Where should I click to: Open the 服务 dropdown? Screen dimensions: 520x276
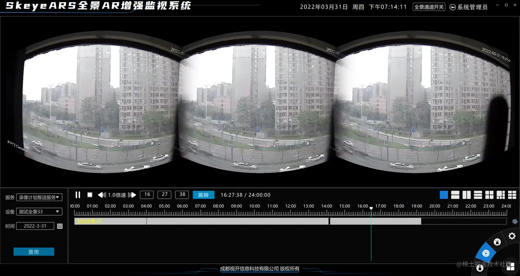39,197
